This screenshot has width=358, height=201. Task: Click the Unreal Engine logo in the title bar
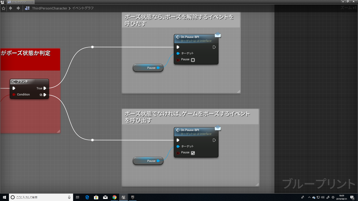pos(2,2)
